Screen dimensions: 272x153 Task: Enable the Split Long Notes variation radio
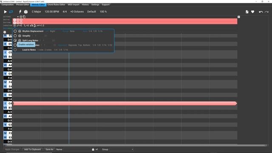coord(15,40)
